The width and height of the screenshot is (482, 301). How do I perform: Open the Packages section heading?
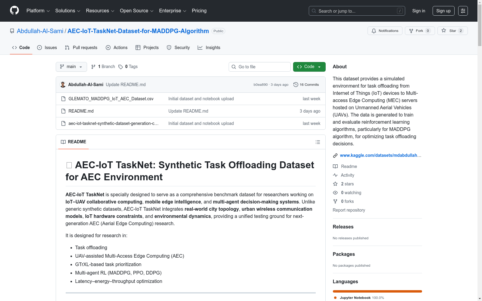click(344, 254)
